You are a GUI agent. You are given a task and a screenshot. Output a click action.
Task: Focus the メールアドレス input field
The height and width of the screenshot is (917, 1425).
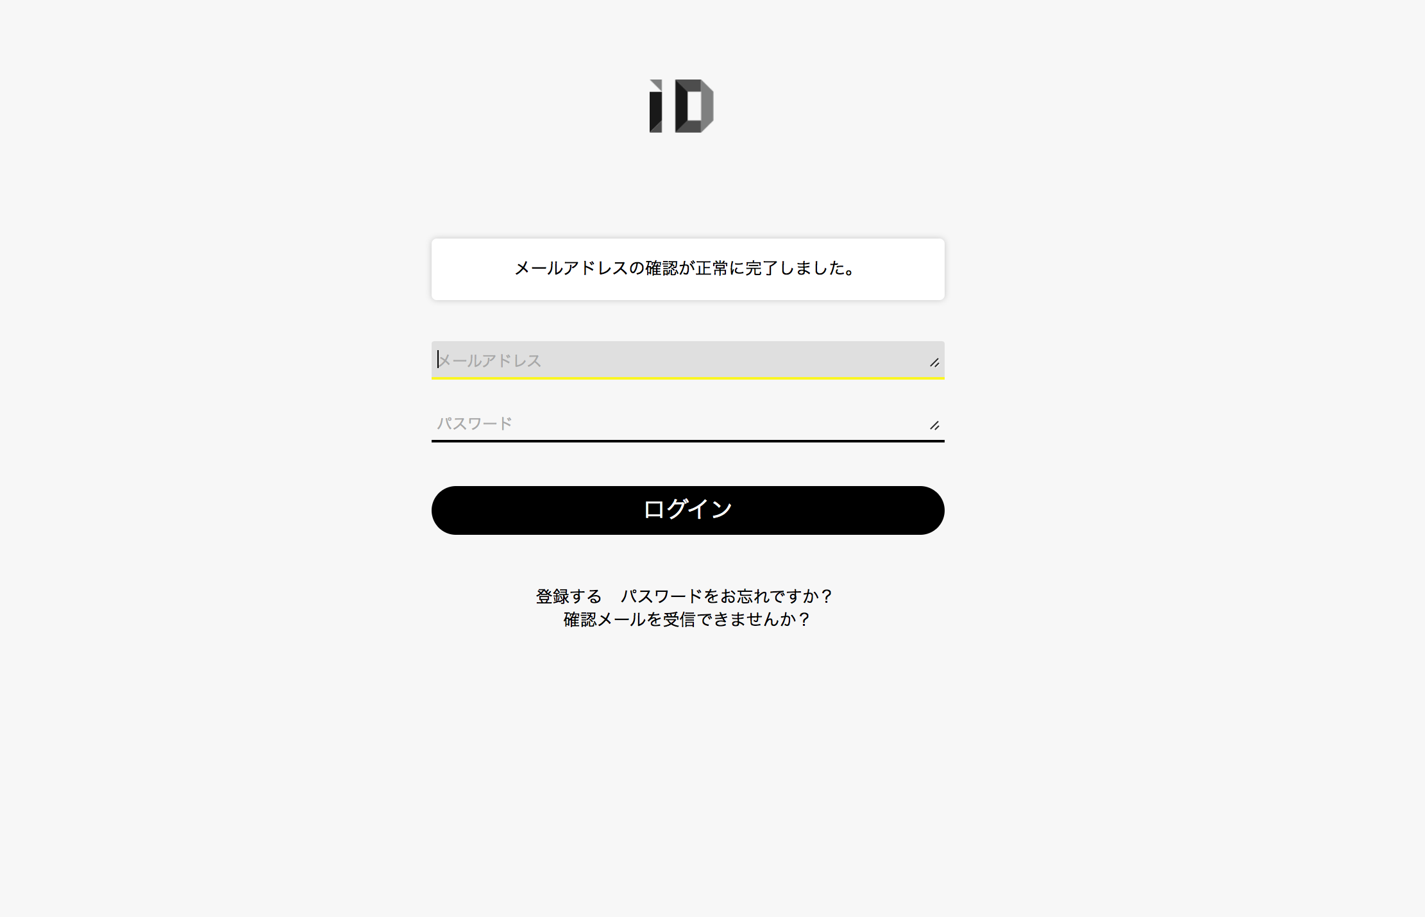pyautogui.click(x=687, y=360)
